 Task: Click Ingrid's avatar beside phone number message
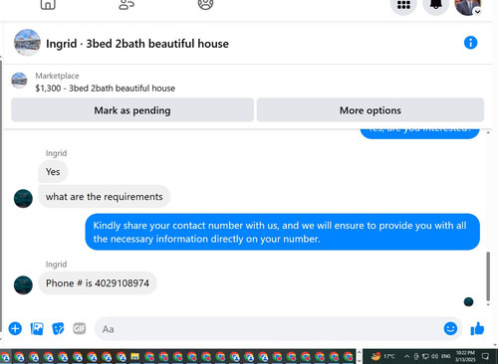click(23, 285)
